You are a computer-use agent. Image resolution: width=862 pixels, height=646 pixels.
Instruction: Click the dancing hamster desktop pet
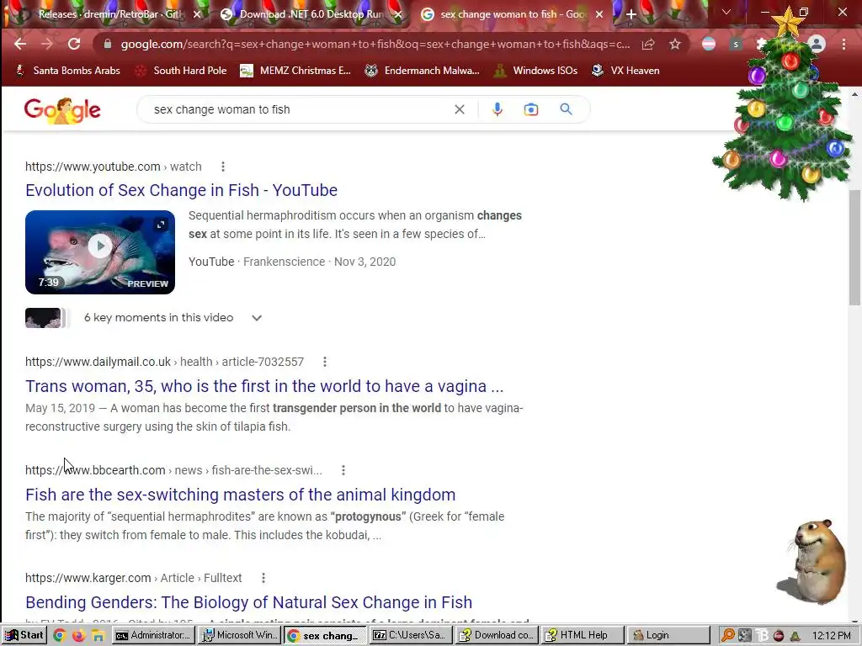tap(812, 562)
